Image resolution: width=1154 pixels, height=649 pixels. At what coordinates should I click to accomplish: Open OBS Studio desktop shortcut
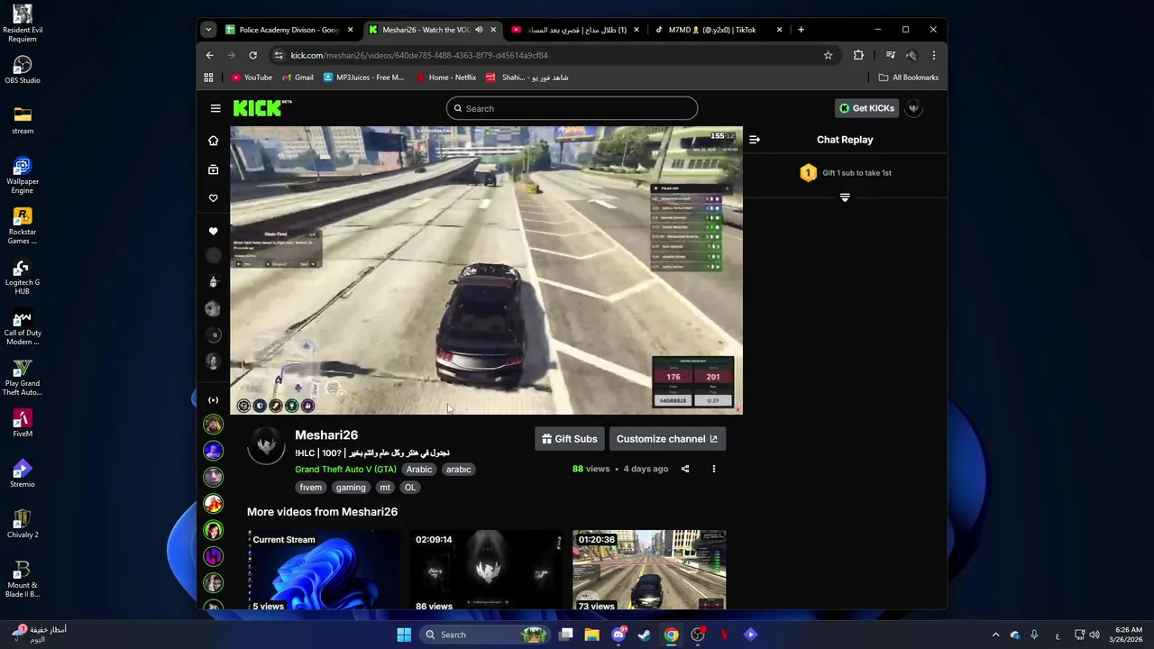coord(23,70)
